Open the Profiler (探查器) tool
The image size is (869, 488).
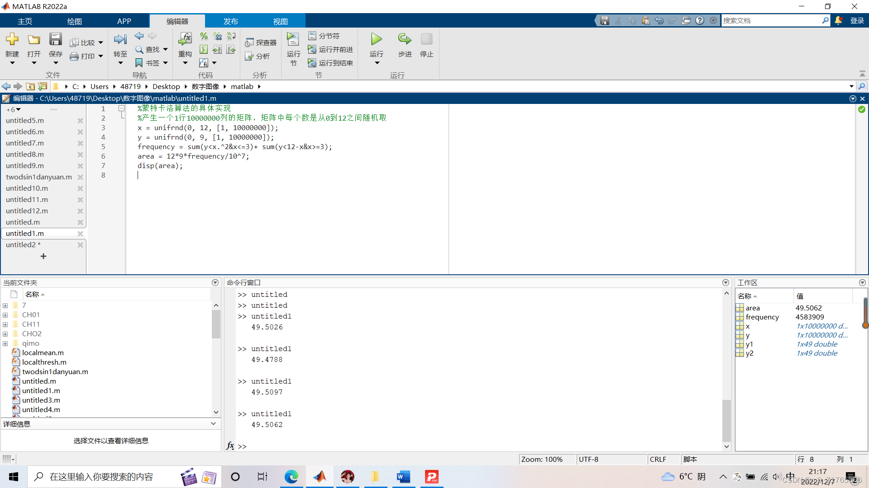[261, 42]
